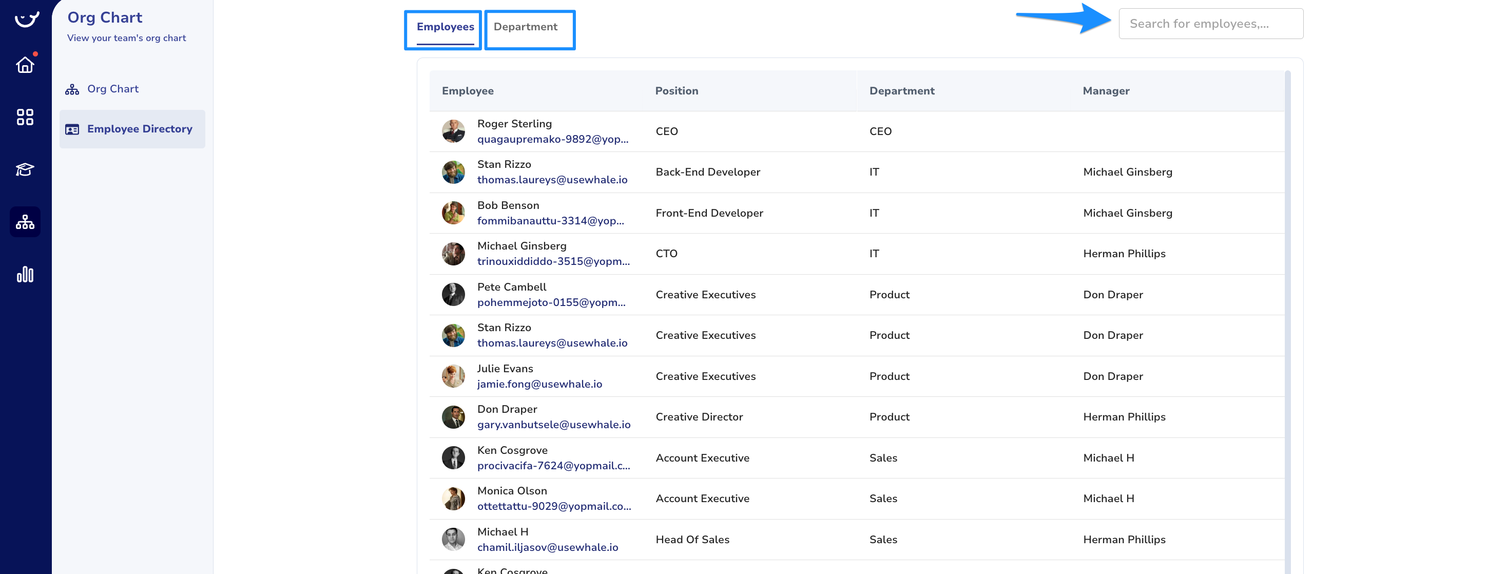Image resolution: width=1506 pixels, height=574 pixels.
Task: Click Roger Sterling's avatar photo
Action: (x=453, y=131)
